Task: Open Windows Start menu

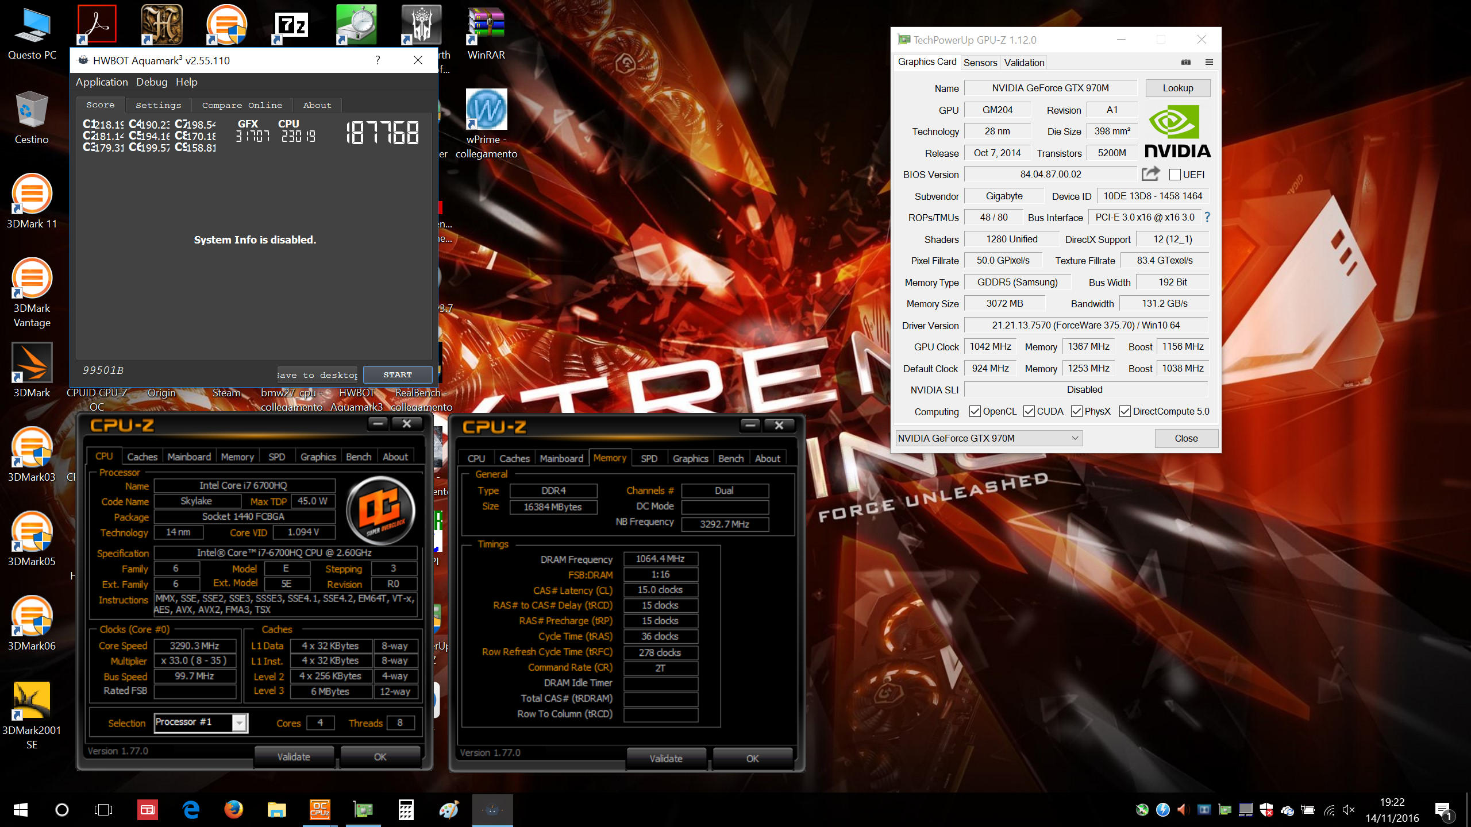Action: tap(21, 810)
